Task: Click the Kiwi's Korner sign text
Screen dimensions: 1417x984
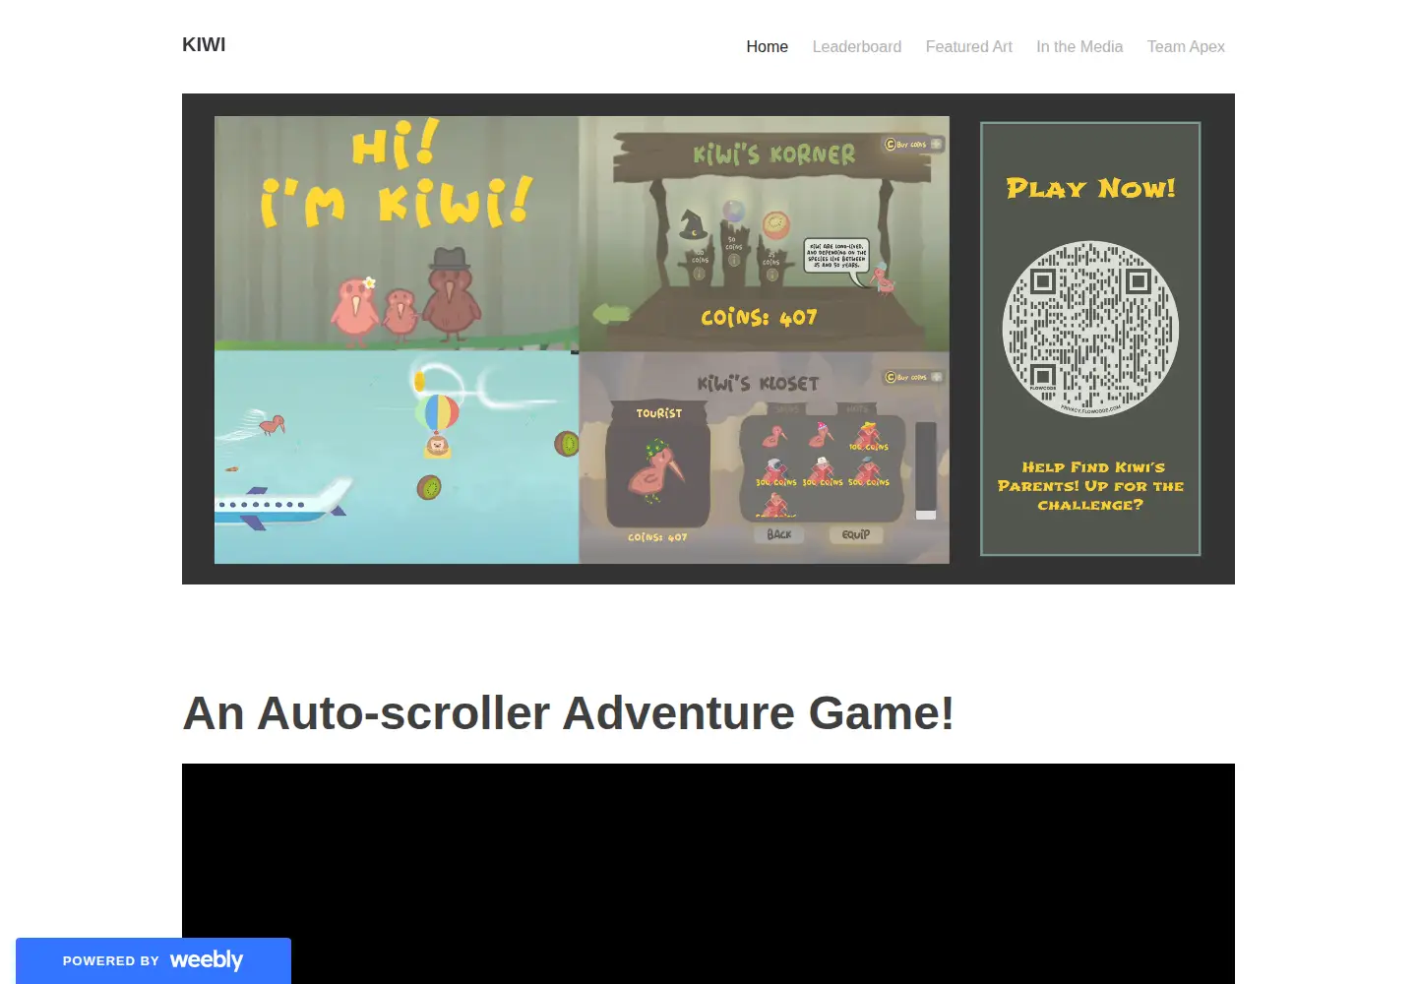Action: [774, 154]
